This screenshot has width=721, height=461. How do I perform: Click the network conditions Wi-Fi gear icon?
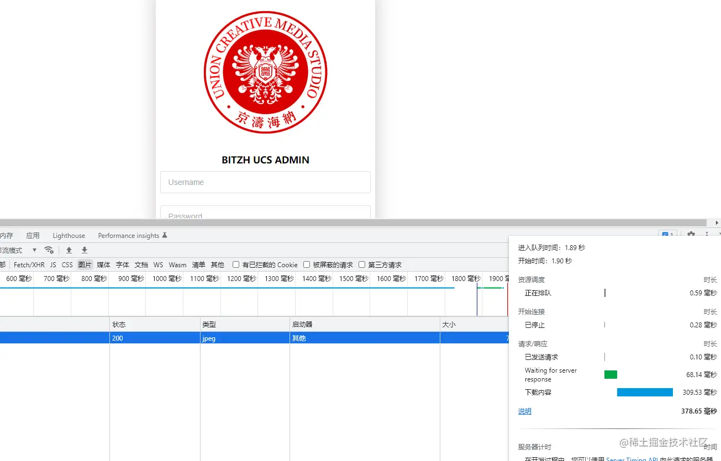[x=49, y=250]
